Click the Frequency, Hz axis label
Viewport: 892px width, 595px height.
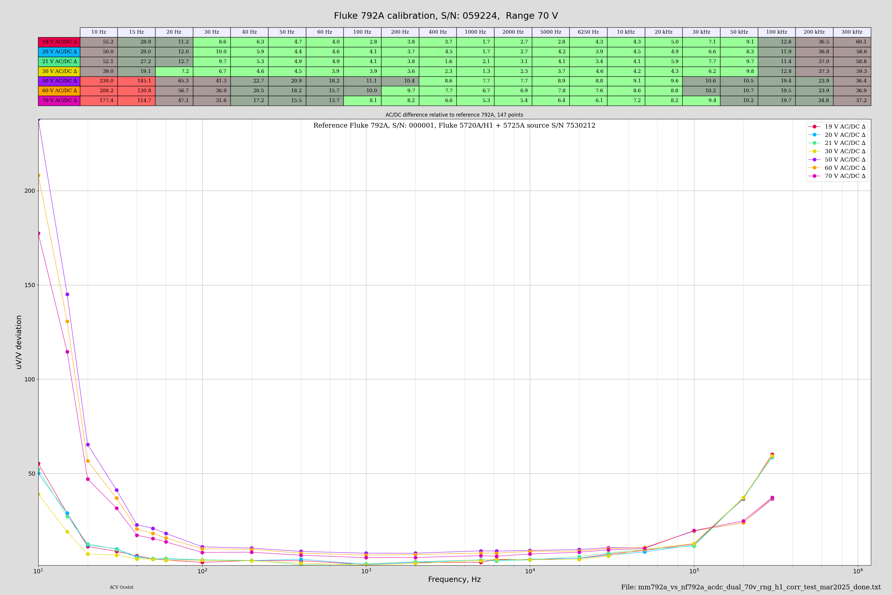click(454, 580)
